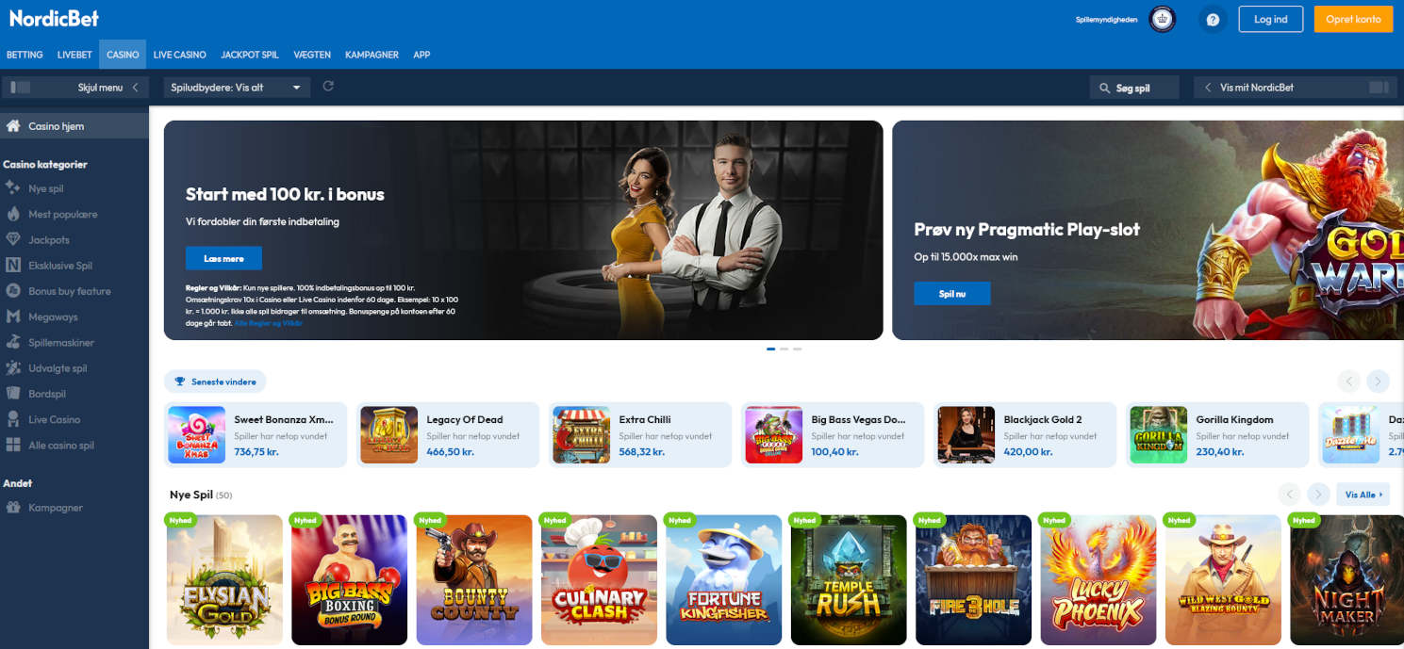Open the Culinary Clash game thumbnail
Viewport: 1404px width, 649px height.
[600, 580]
